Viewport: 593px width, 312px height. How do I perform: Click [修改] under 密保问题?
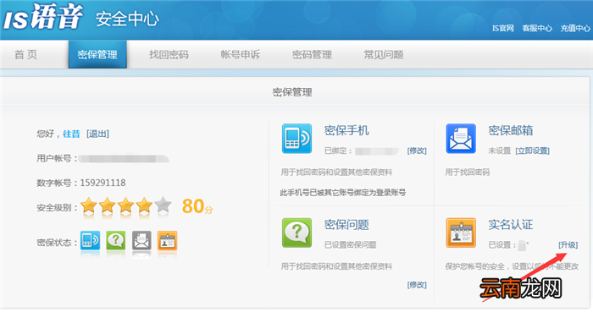[x=417, y=285]
